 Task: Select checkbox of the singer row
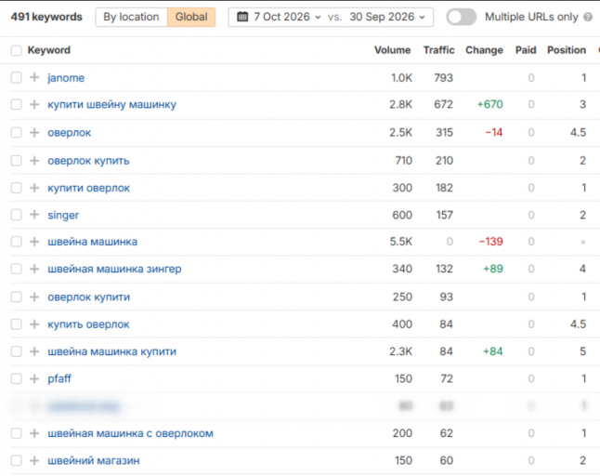coord(16,215)
